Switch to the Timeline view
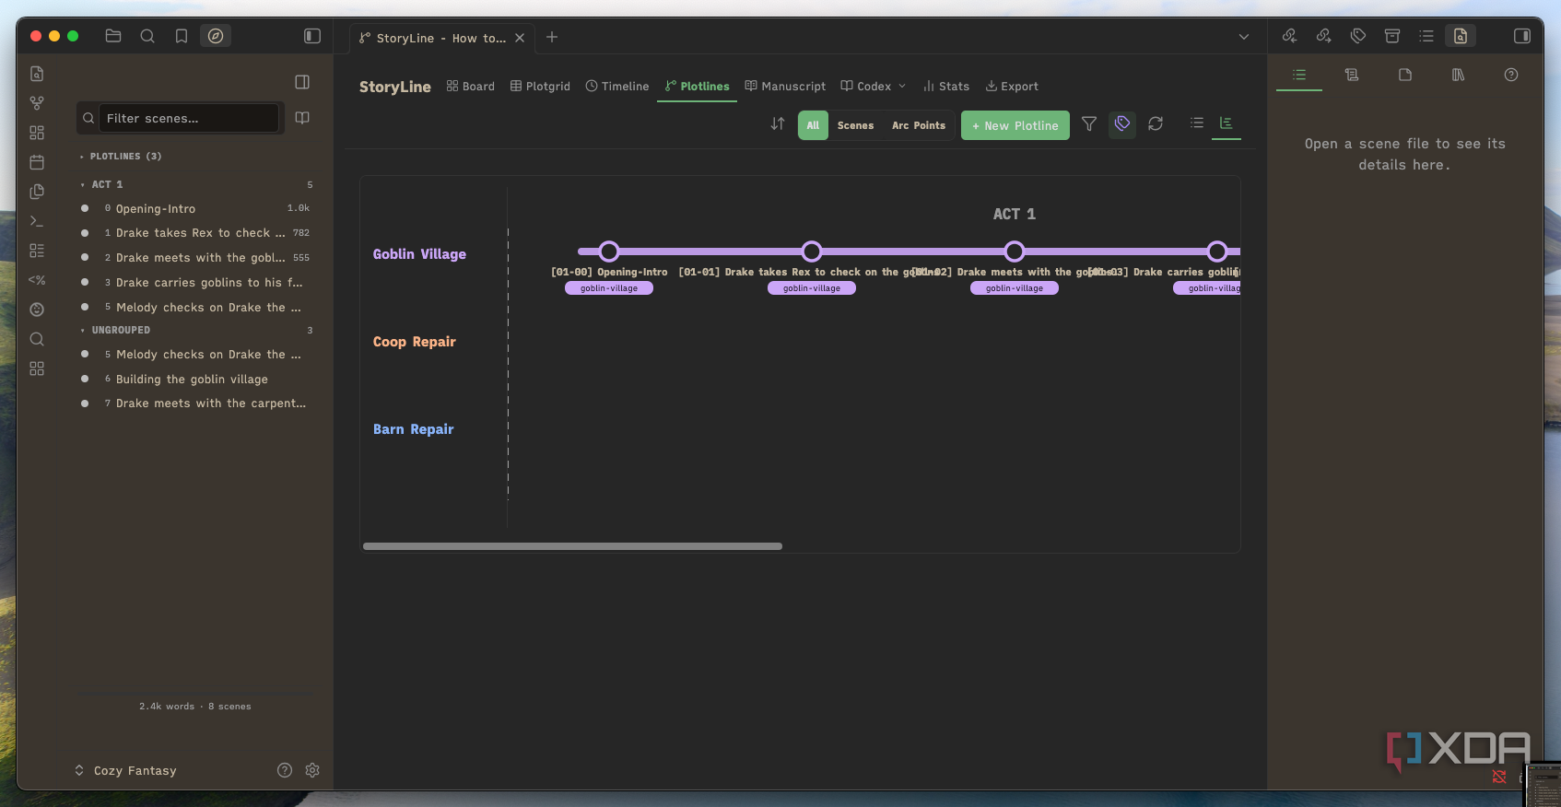 [617, 87]
